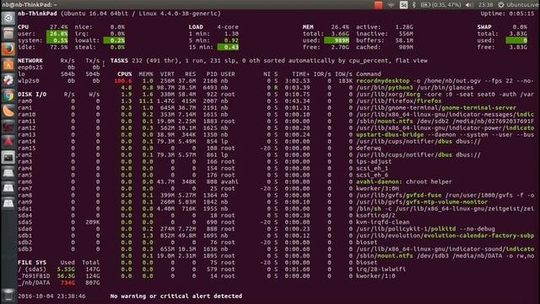Click the Command column header
540x304 pixels.
(x=369, y=74)
